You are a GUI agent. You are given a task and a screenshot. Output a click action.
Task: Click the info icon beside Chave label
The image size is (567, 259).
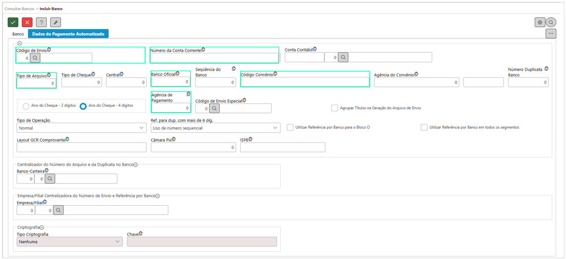[140, 234]
